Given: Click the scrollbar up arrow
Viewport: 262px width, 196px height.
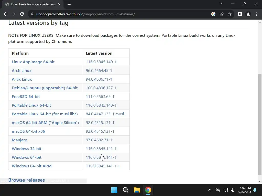Looking at the screenshot, I should pos(260,22).
